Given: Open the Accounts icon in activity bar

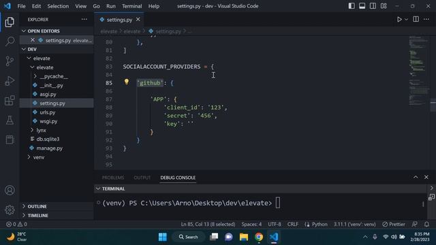Looking at the screenshot, I should pyautogui.click(x=10, y=191).
